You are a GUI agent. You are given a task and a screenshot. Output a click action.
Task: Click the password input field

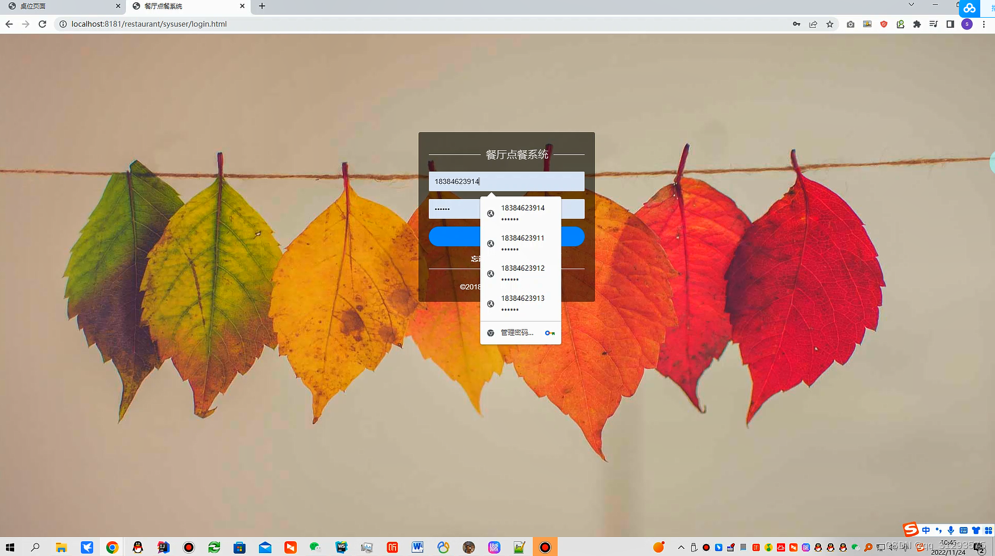(452, 209)
